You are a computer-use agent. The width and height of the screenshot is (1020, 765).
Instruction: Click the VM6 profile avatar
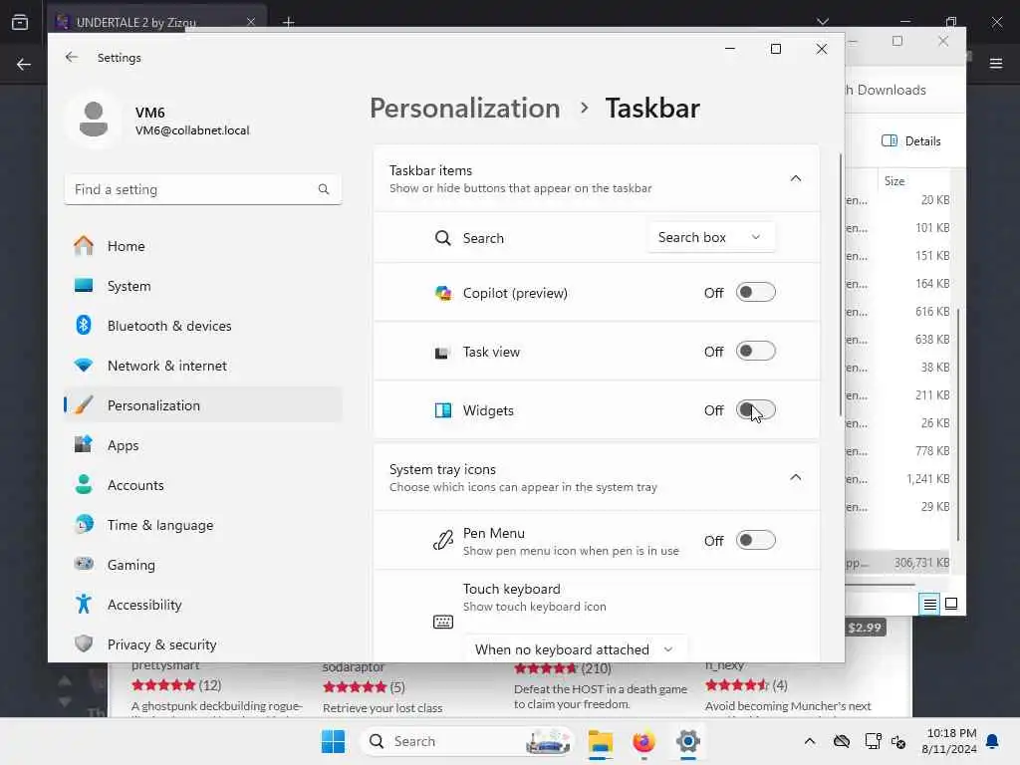click(x=94, y=121)
